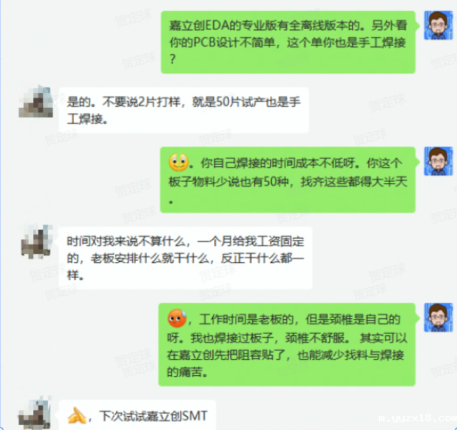
Task: Click the m.yyzx18.com watermark link
Action: pos(417,418)
